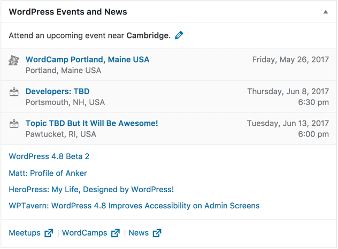Open the Developers: TBD meetup link

[58, 92]
